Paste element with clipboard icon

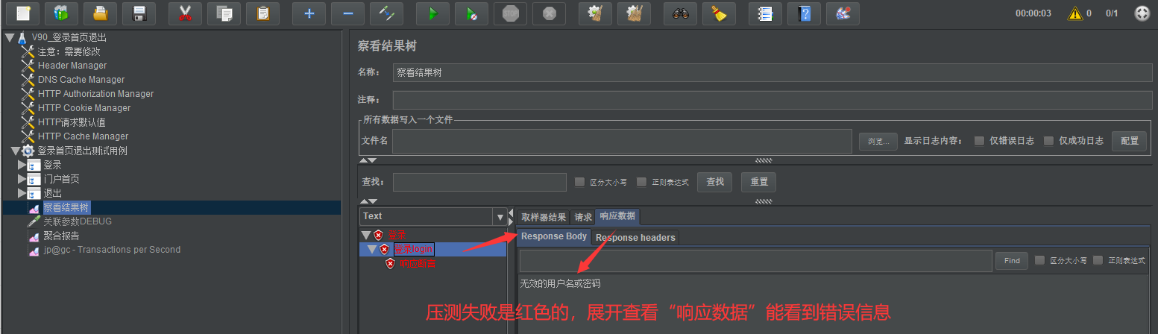[x=263, y=13]
